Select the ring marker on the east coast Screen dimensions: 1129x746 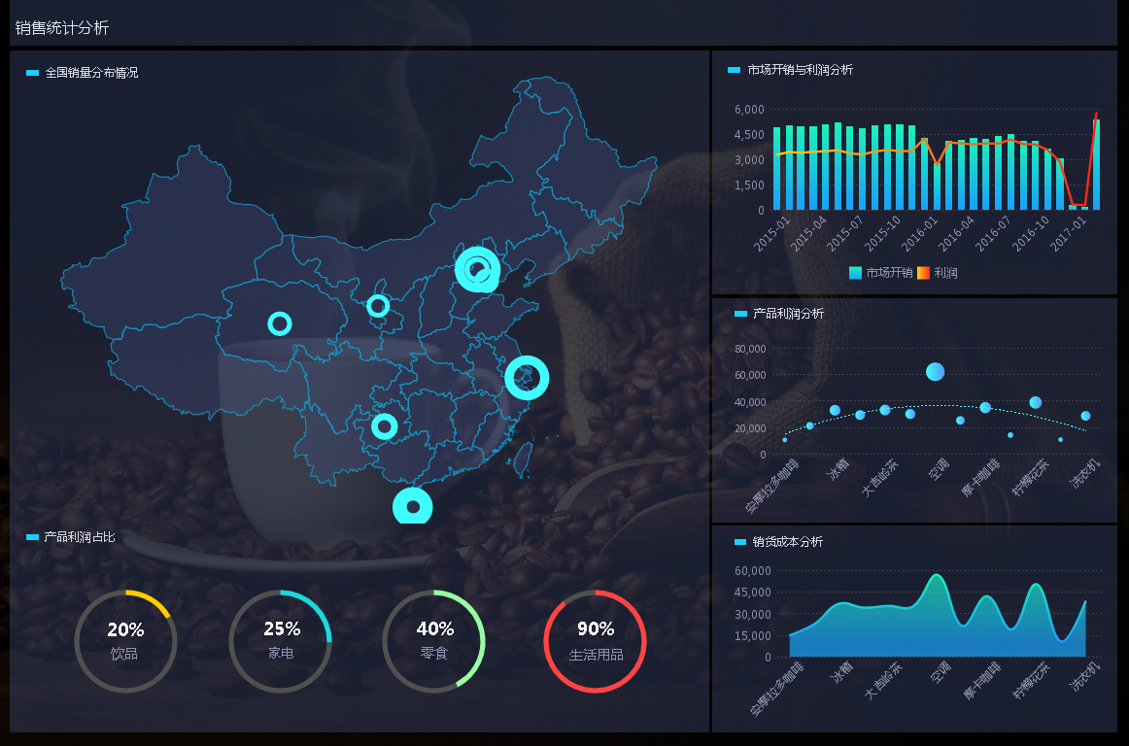(527, 378)
